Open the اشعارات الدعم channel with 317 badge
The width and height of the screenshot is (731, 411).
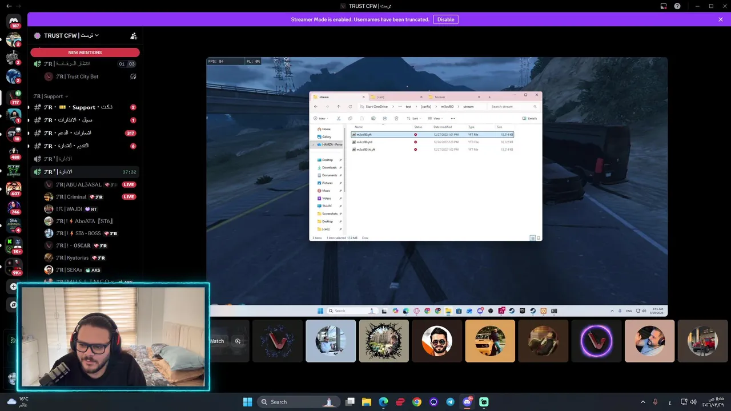pos(85,132)
